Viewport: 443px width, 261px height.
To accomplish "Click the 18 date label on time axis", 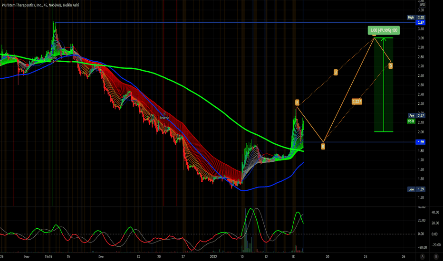I will [x=293, y=256].
